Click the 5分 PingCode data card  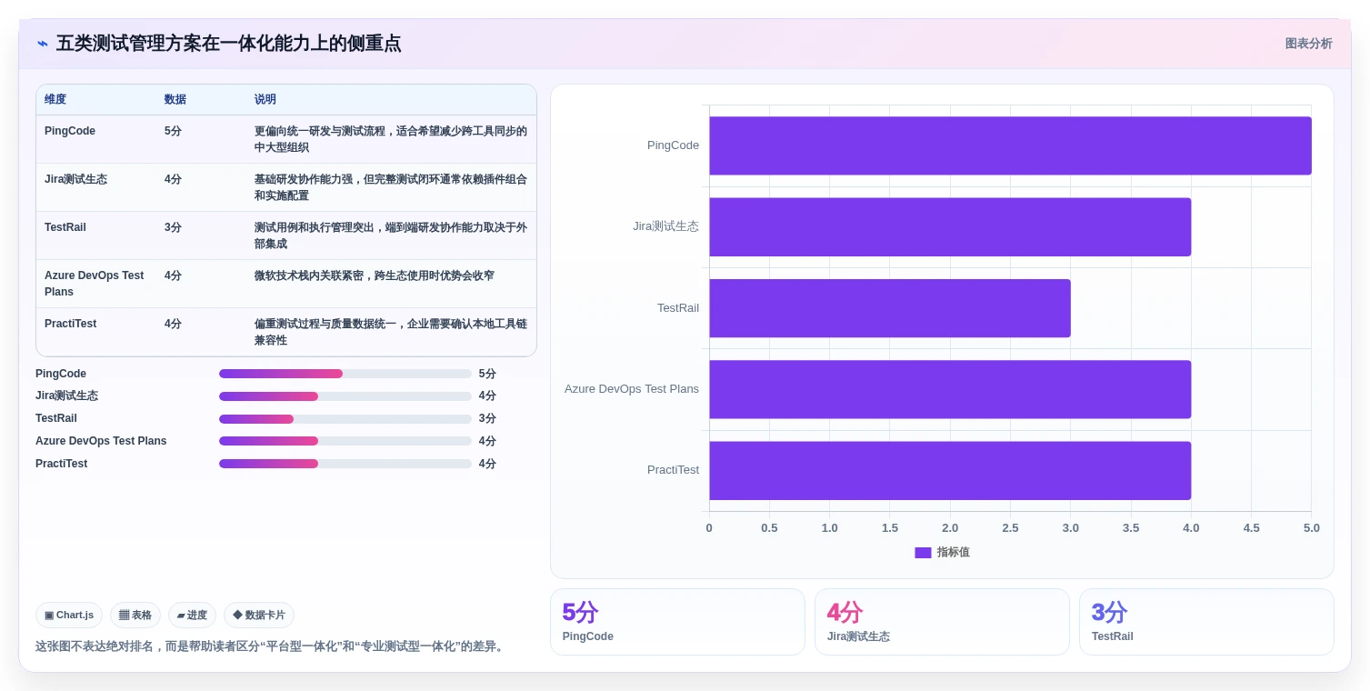click(x=677, y=622)
